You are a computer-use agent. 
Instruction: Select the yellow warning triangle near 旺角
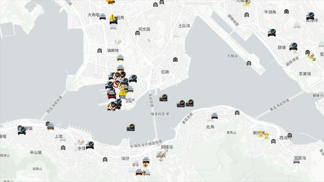(112, 17)
